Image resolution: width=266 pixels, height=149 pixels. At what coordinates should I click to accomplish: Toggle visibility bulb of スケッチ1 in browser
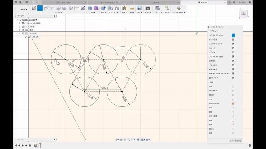coord(26,37)
